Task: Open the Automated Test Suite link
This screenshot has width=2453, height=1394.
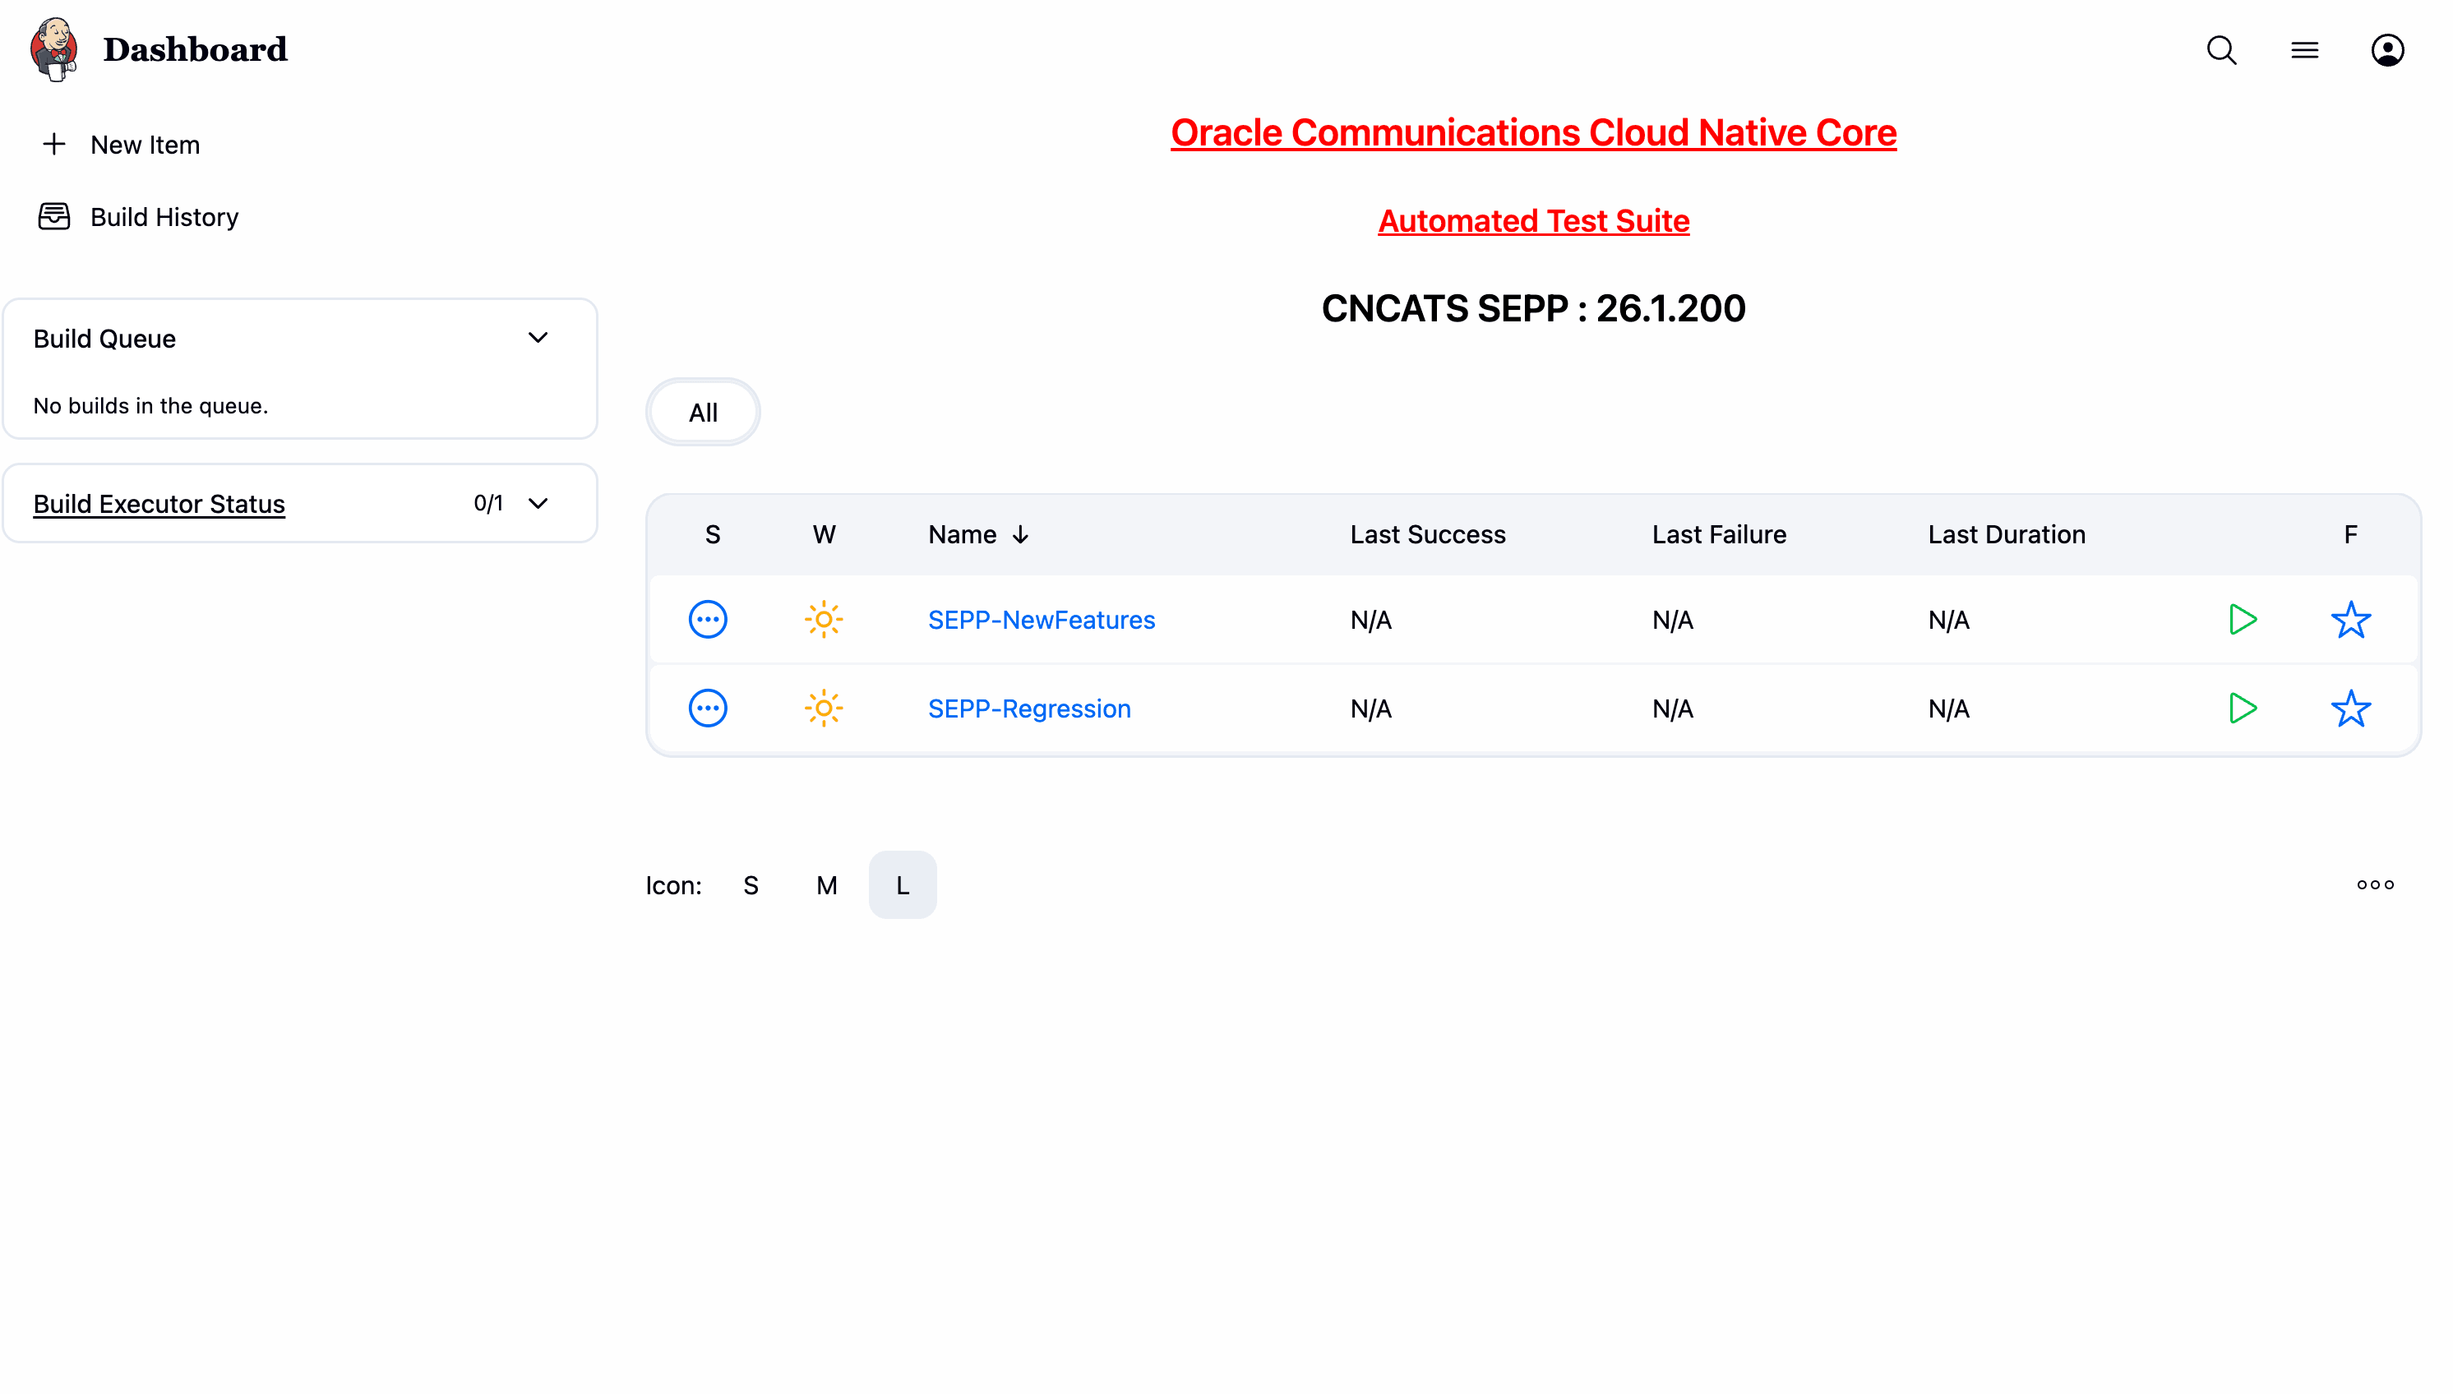Action: (1533, 221)
